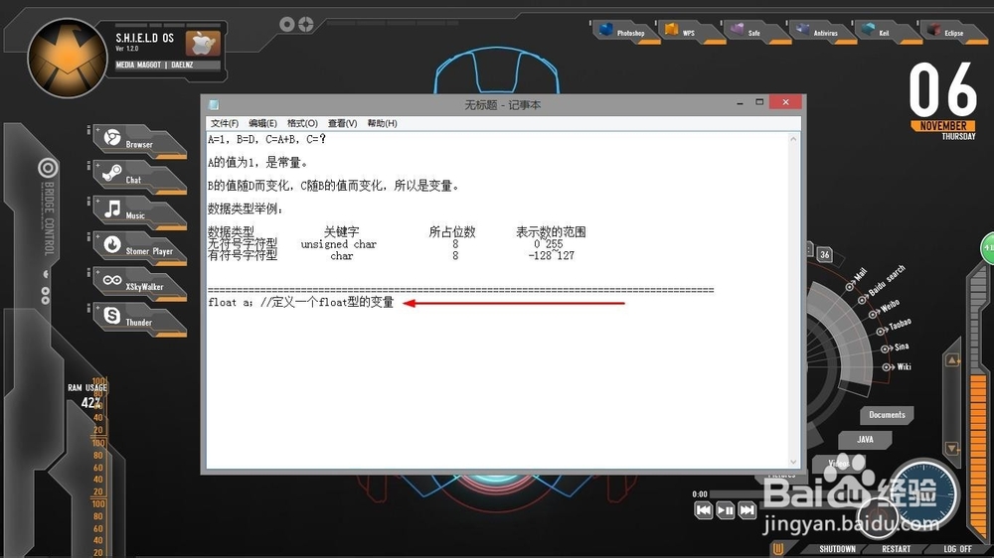Open the 格式(O) menu
Screen dimensions: 994x558
pos(302,123)
